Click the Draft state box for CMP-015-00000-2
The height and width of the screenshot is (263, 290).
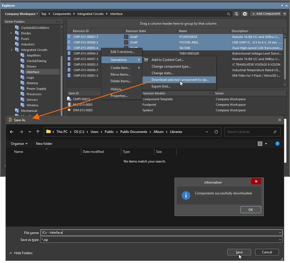click(x=126, y=42)
